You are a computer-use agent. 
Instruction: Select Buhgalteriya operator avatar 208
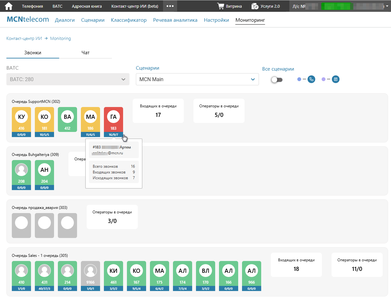pos(21,169)
